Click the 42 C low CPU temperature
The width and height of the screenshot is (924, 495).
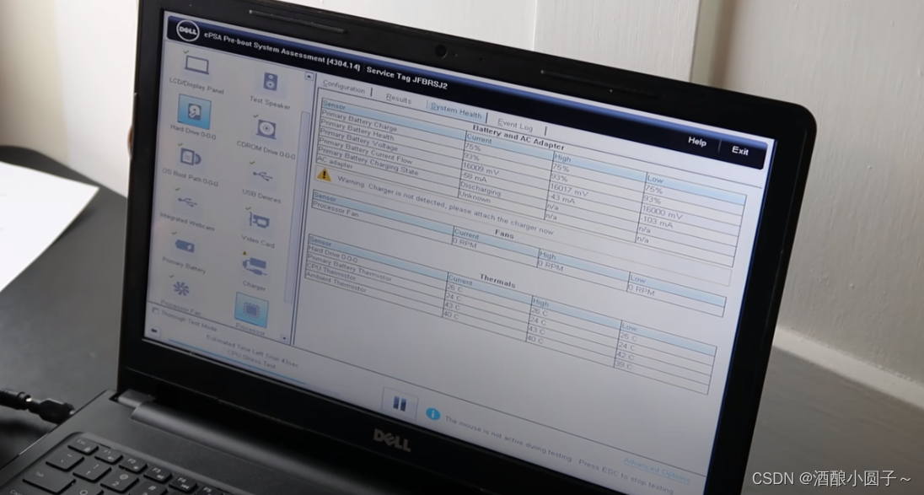625,355
